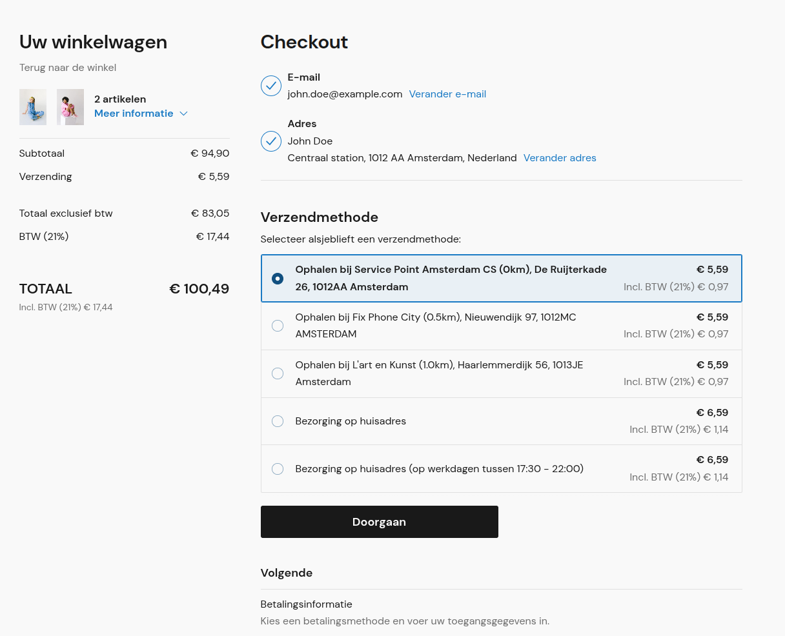The image size is (785, 636).
Task: Choose Ophalen bij L'art en Kunst pickup
Action: tap(278, 373)
